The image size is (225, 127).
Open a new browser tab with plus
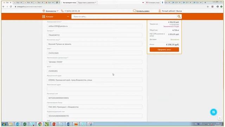click(x=205, y=2)
